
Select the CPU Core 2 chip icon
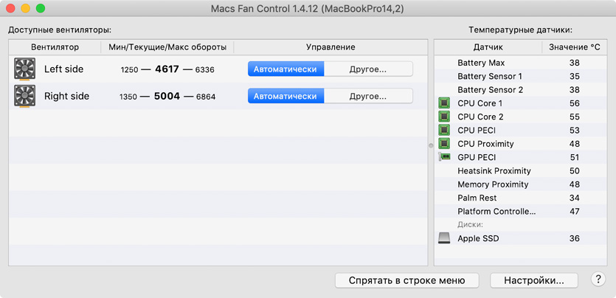444,117
